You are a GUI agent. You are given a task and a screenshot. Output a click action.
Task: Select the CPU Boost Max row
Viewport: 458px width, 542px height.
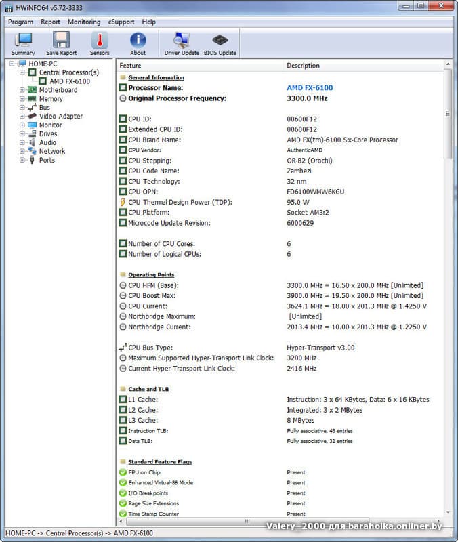280,295
